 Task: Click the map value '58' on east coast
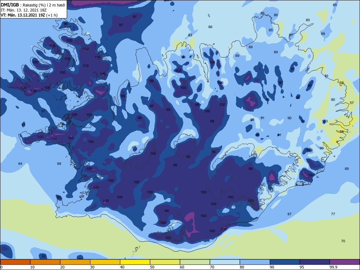[x=342, y=83]
